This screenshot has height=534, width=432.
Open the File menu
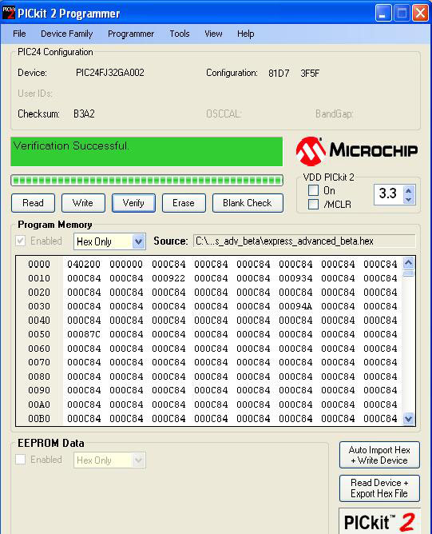tap(19, 34)
